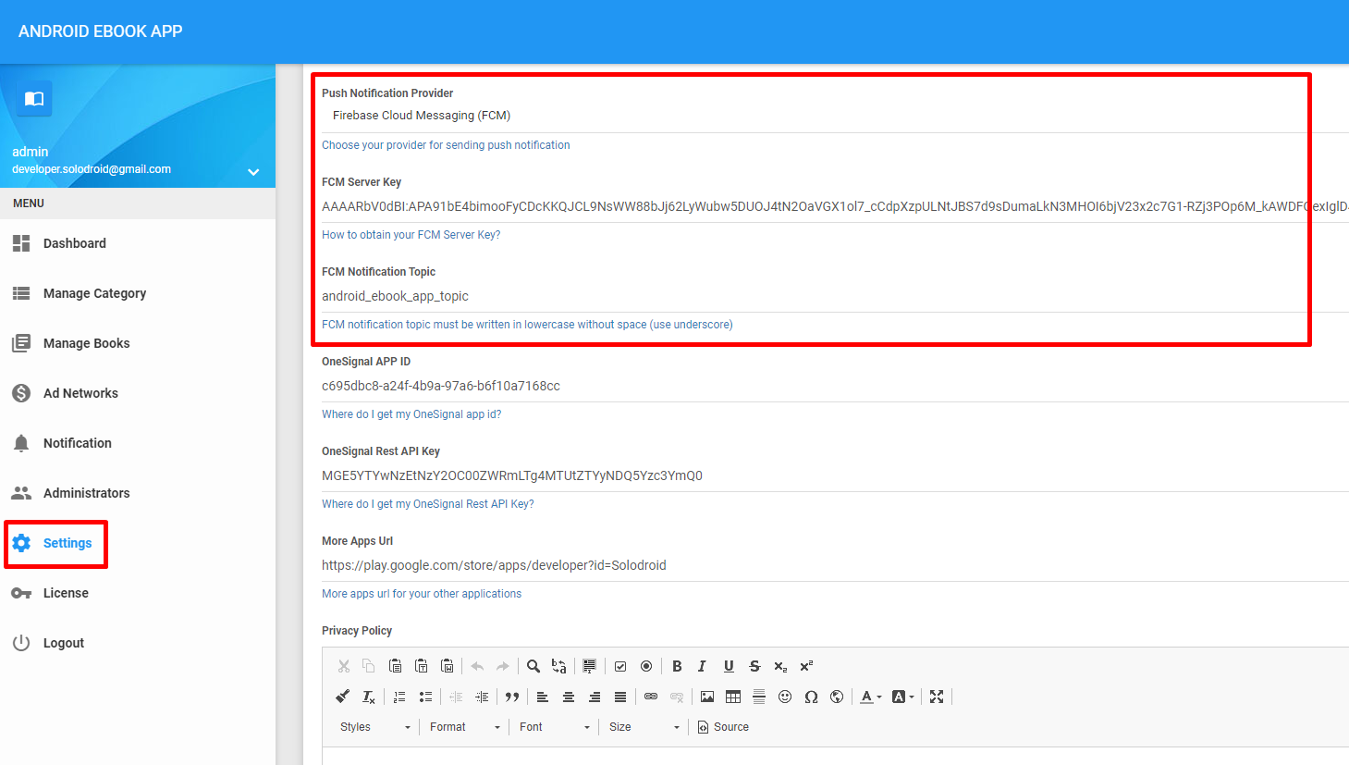Image resolution: width=1349 pixels, height=765 pixels.
Task: Go to Ad Networks in sidebar menu
Action: [x=80, y=393]
